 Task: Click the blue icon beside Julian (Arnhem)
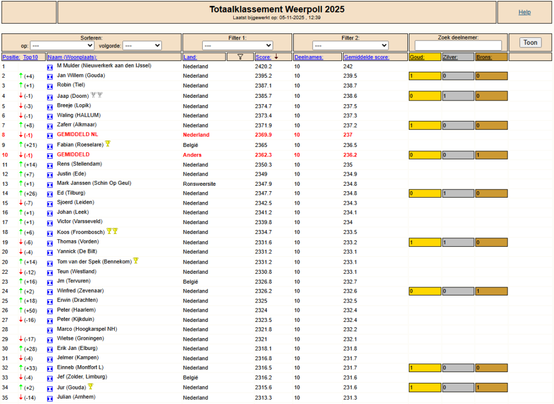[x=50, y=399]
